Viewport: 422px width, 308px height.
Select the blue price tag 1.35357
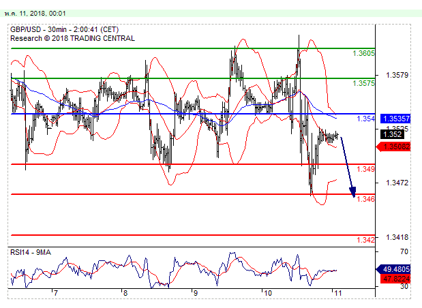(x=395, y=119)
